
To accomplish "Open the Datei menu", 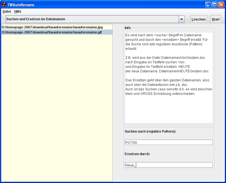I will click(x=6, y=12).
